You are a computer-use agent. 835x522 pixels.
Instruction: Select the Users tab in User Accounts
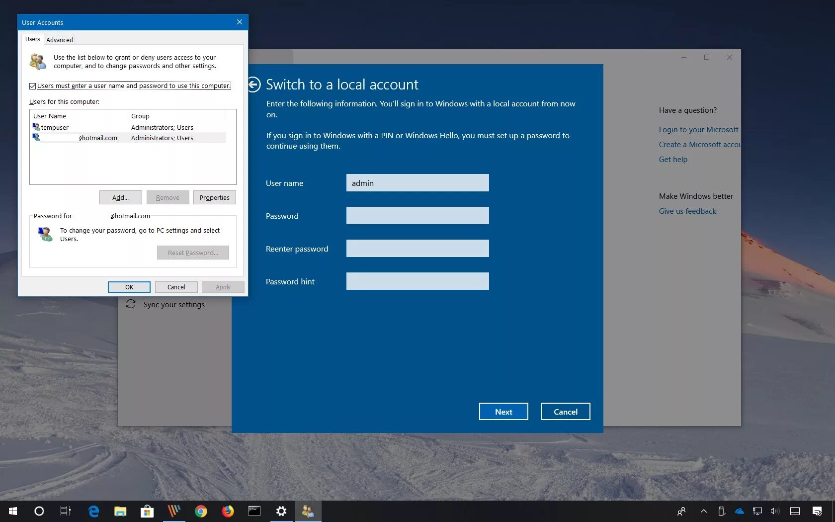(x=33, y=39)
